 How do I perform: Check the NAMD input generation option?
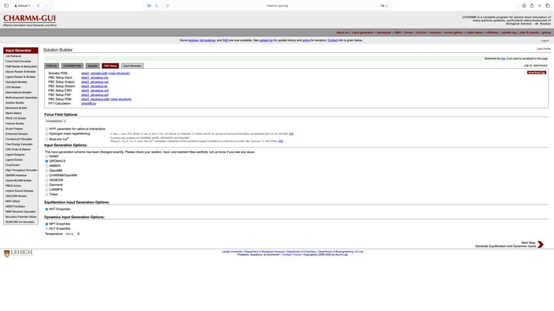point(47,156)
